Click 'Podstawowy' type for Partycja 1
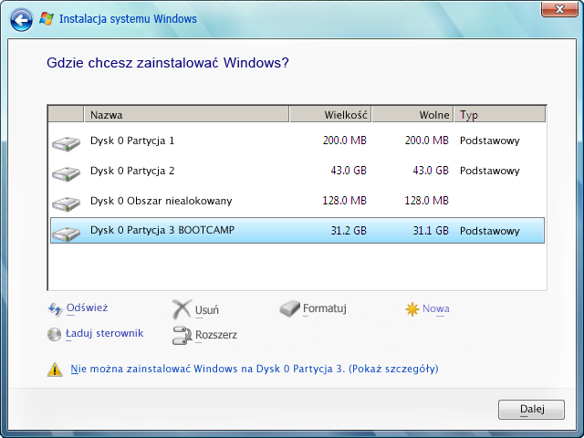 pos(490,141)
